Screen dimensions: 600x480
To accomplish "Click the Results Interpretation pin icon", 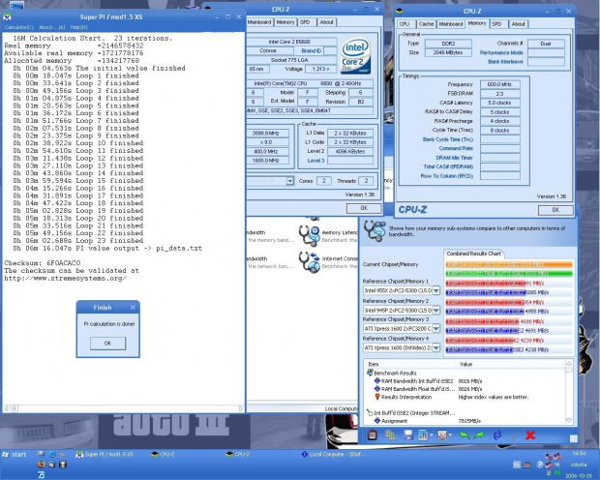I will [376, 397].
